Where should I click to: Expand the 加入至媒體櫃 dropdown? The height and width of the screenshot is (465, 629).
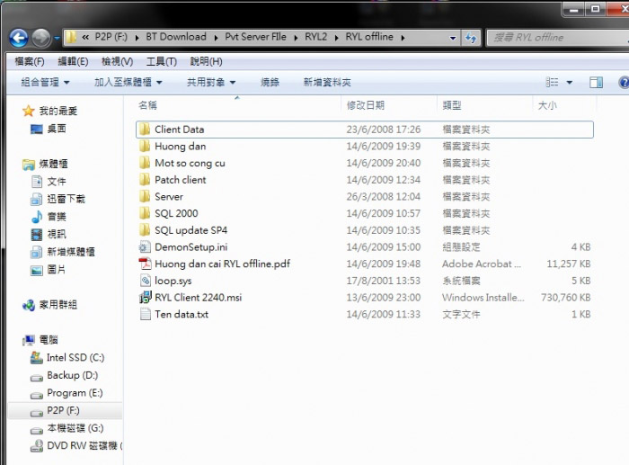(128, 82)
